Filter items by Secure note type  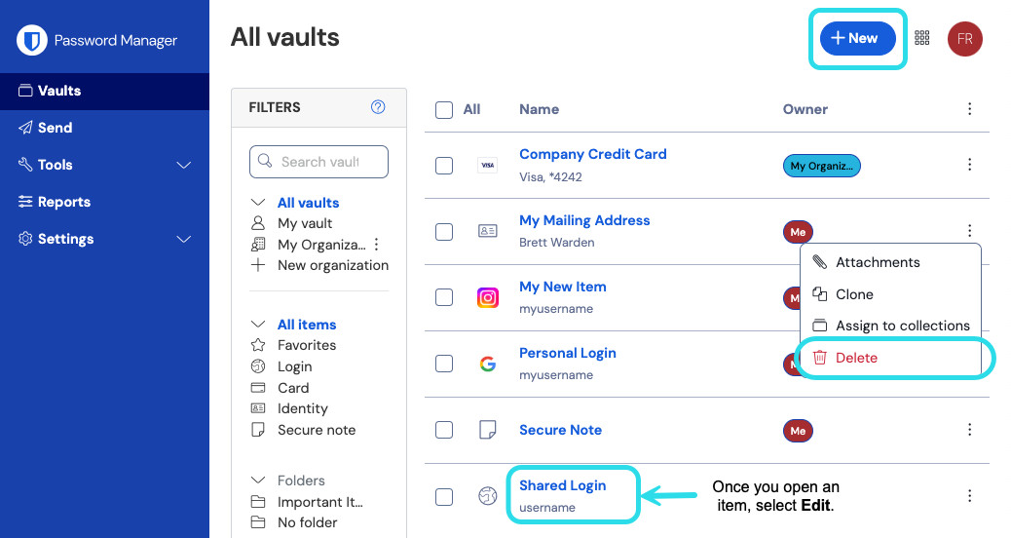(316, 430)
